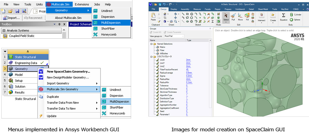Select the Engineering Data cell
The width and height of the screenshot is (309, 136).
[x=25, y=63]
